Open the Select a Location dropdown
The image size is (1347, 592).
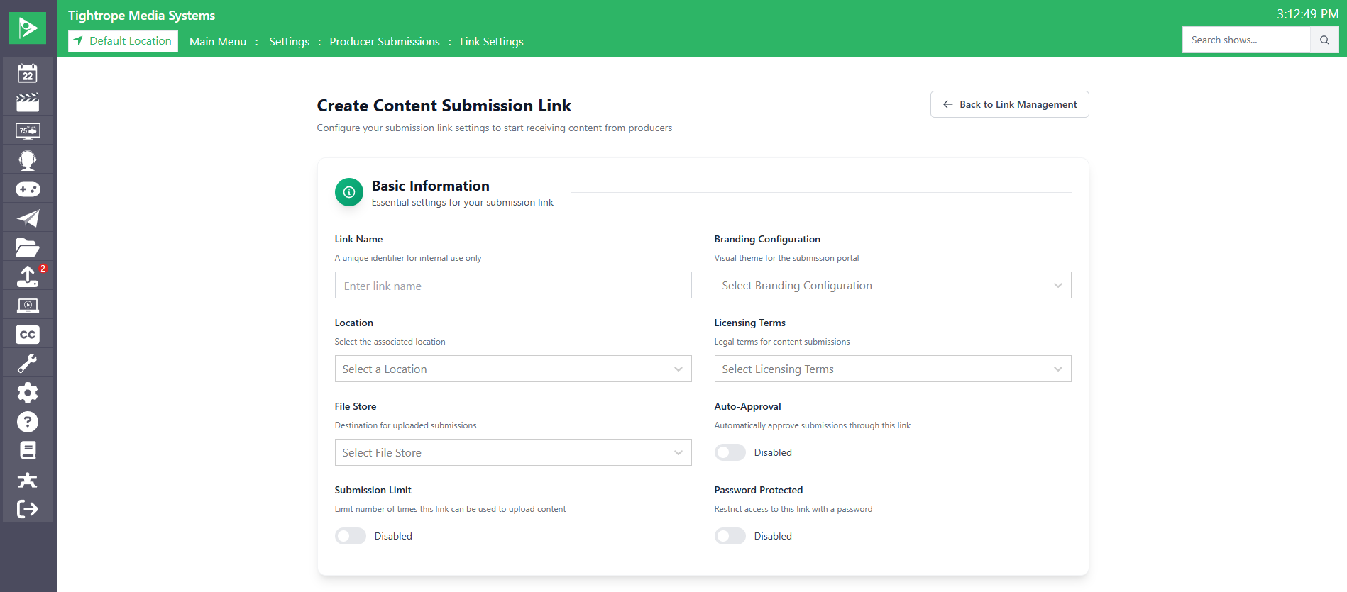[x=513, y=369]
